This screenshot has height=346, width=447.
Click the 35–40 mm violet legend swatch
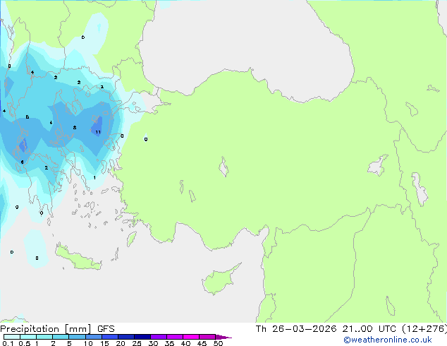tap(175, 337)
